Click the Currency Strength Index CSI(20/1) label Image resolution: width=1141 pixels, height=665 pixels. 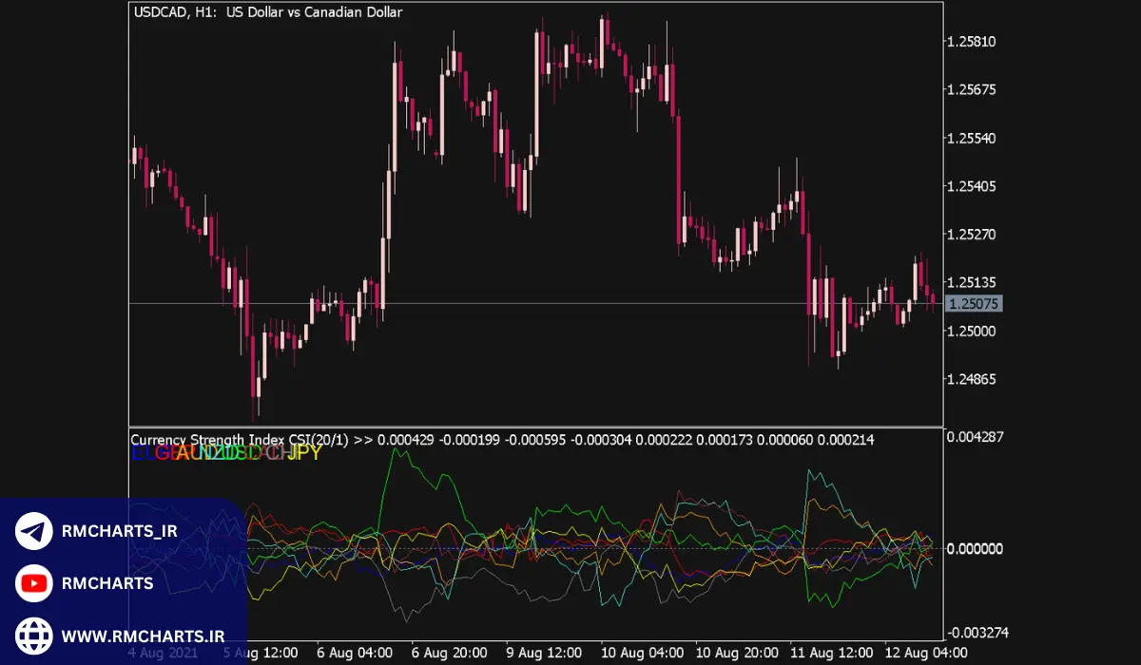pos(240,439)
